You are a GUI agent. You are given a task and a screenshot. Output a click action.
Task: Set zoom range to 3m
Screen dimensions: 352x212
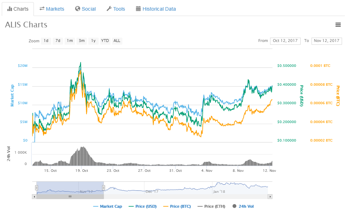(82, 41)
